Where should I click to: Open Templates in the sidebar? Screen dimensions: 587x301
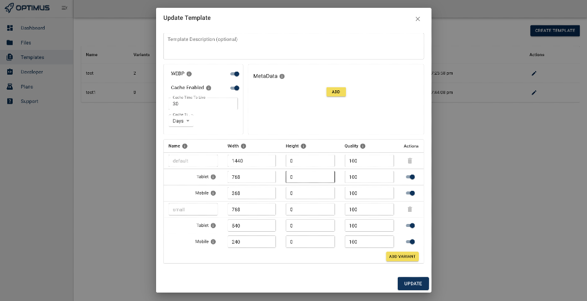point(36,57)
